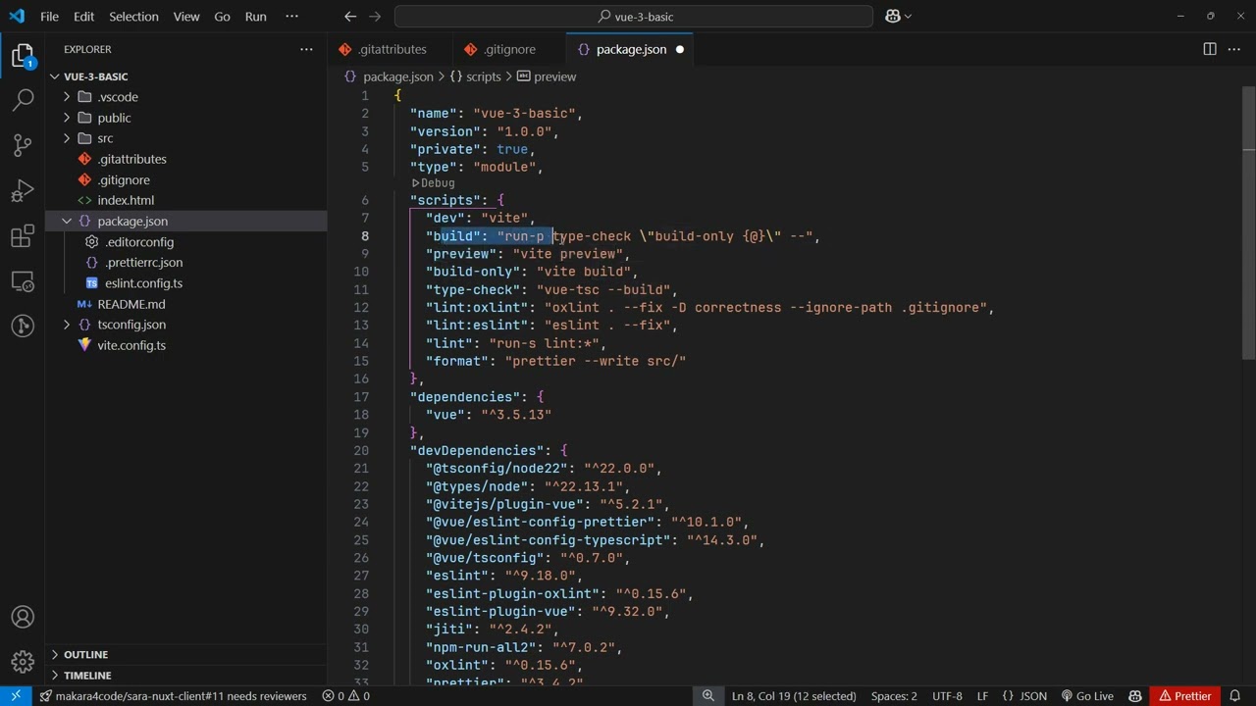
Task: Open the Extensions view
Action: 23,235
